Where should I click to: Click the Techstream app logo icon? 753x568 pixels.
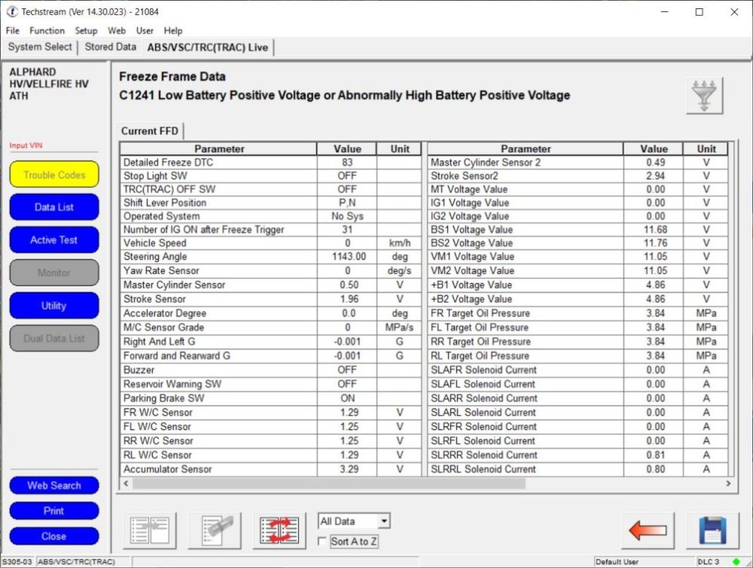(11, 11)
